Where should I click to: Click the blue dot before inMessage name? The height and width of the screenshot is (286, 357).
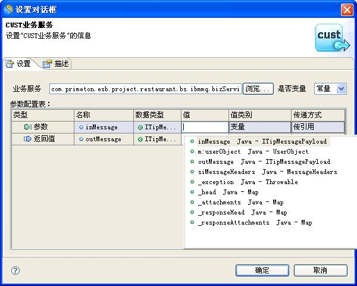[81, 128]
